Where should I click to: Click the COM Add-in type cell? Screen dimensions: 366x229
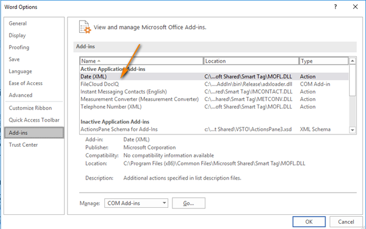315,84
